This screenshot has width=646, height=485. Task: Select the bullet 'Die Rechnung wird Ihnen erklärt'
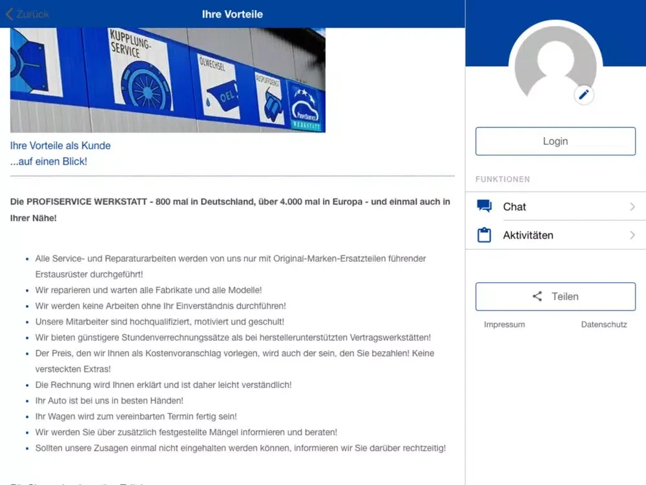pos(163,385)
